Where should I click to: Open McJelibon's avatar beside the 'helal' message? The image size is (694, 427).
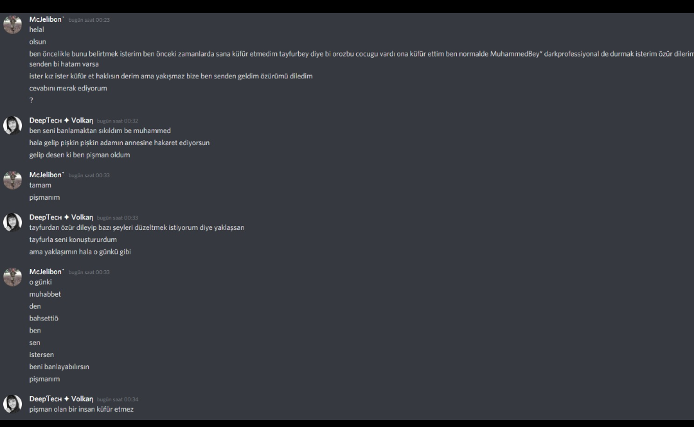click(x=12, y=25)
